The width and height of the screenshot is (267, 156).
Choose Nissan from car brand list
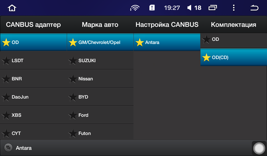tap(100, 79)
